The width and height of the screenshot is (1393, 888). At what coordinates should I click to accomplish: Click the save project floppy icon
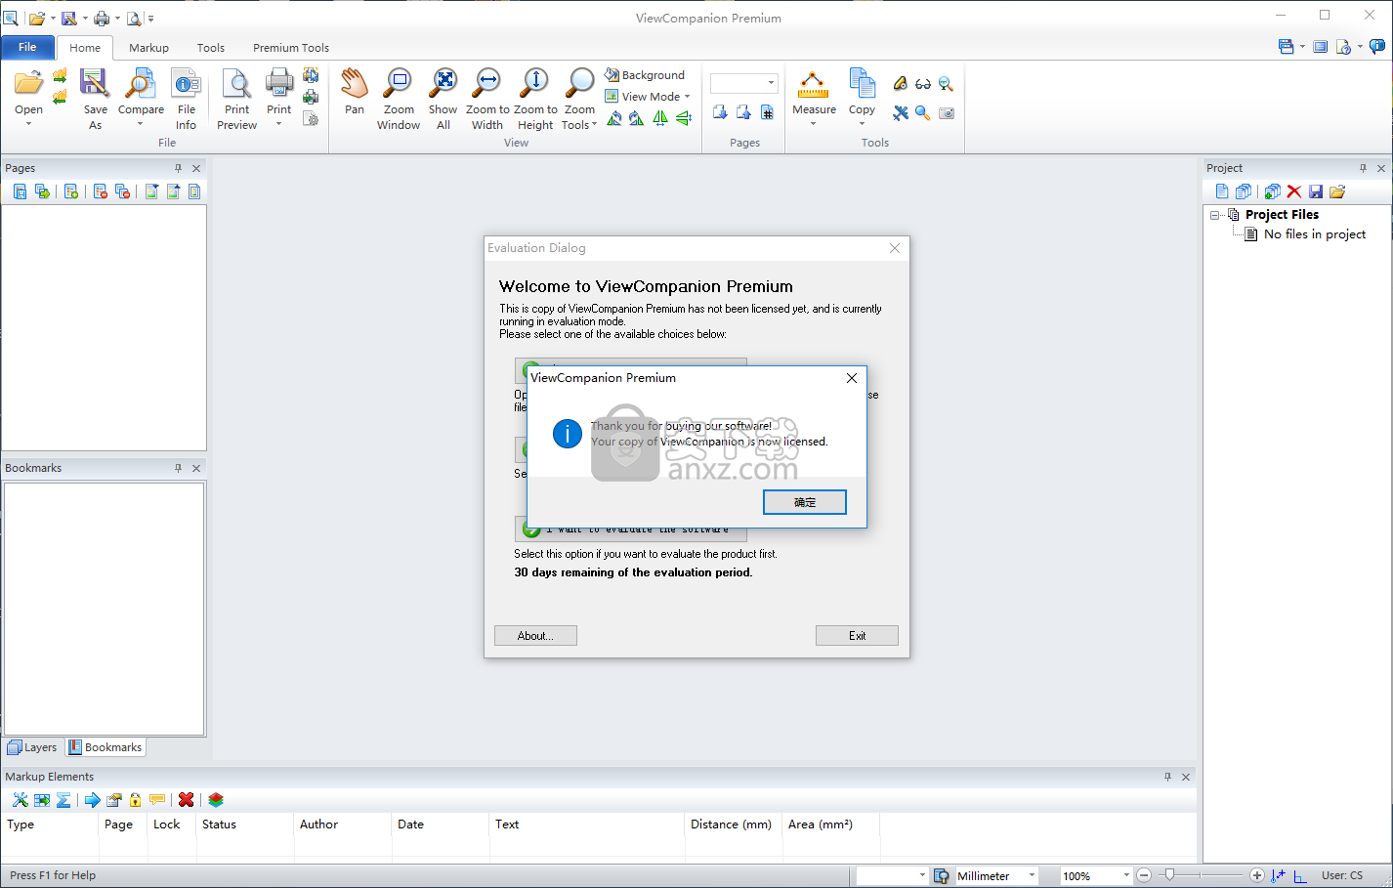[1316, 191]
